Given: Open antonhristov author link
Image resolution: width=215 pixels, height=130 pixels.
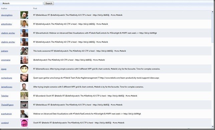Looking at the screenshot, I should tap(7, 24).
